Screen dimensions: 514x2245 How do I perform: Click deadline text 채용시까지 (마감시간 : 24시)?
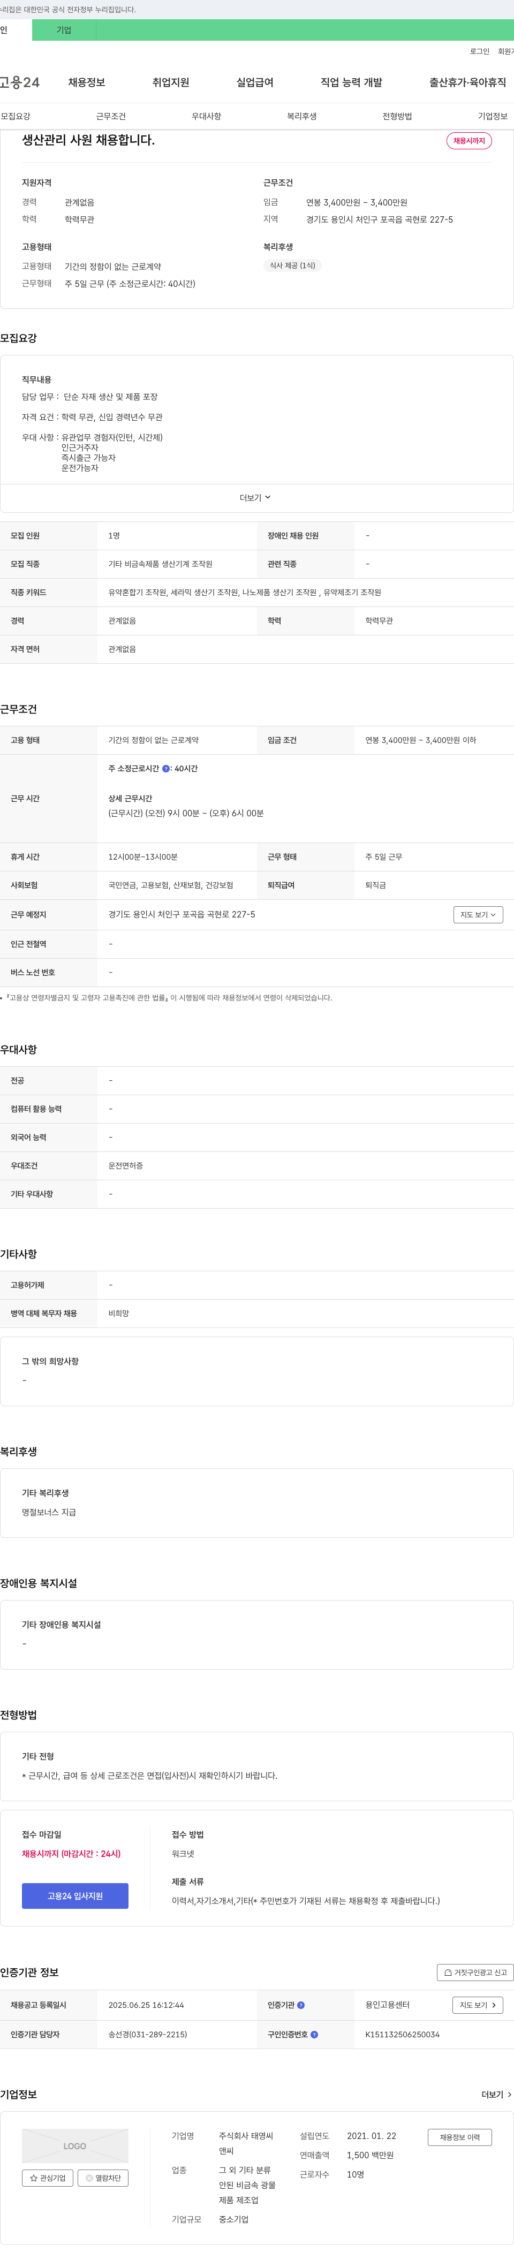point(71,1854)
